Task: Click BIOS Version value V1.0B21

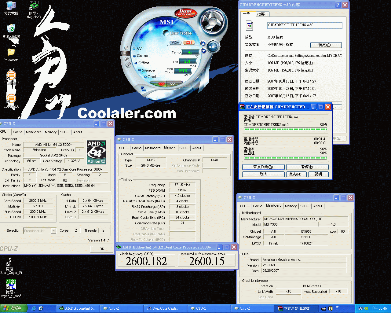Action: click(x=304, y=265)
